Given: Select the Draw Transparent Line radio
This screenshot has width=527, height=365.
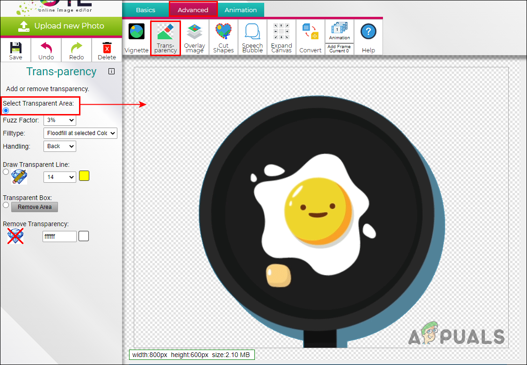Looking at the screenshot, I should (6, 172).
